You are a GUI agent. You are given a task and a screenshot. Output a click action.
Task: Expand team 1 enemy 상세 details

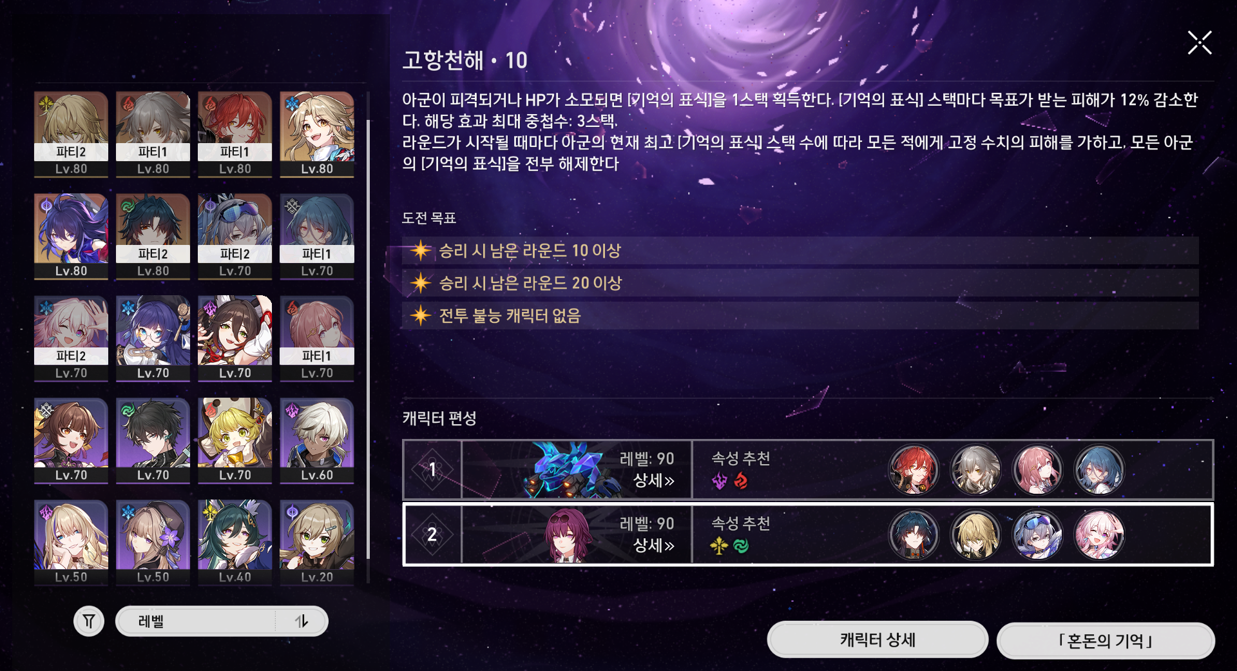tap(653, 481)
